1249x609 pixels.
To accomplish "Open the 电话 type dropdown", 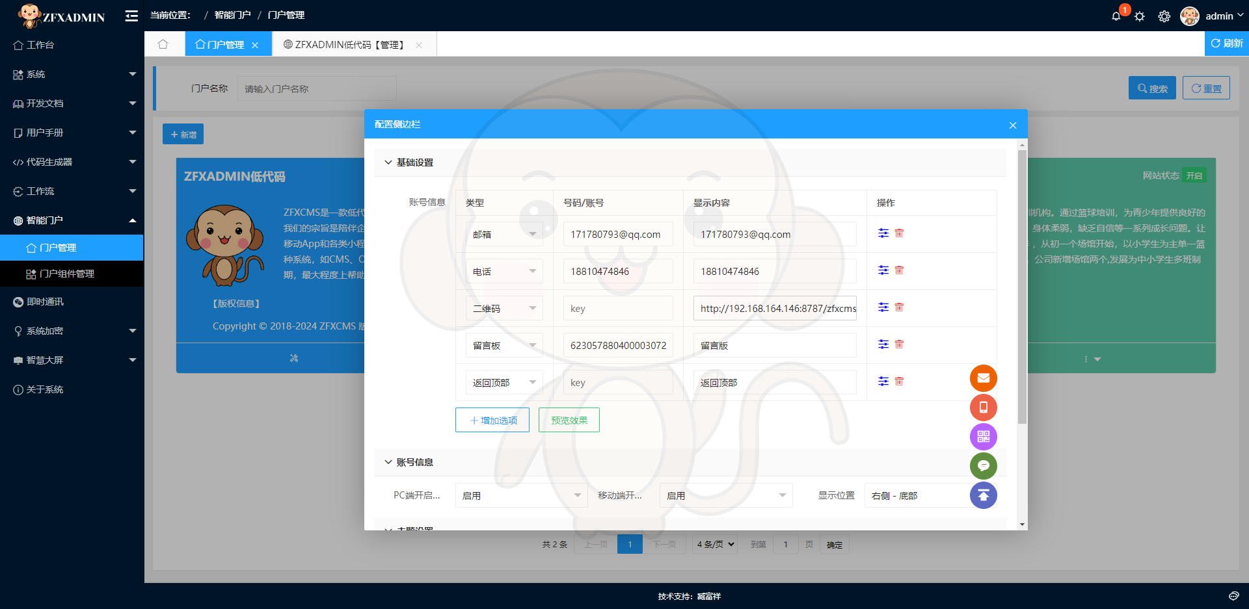I will point(504,272).
